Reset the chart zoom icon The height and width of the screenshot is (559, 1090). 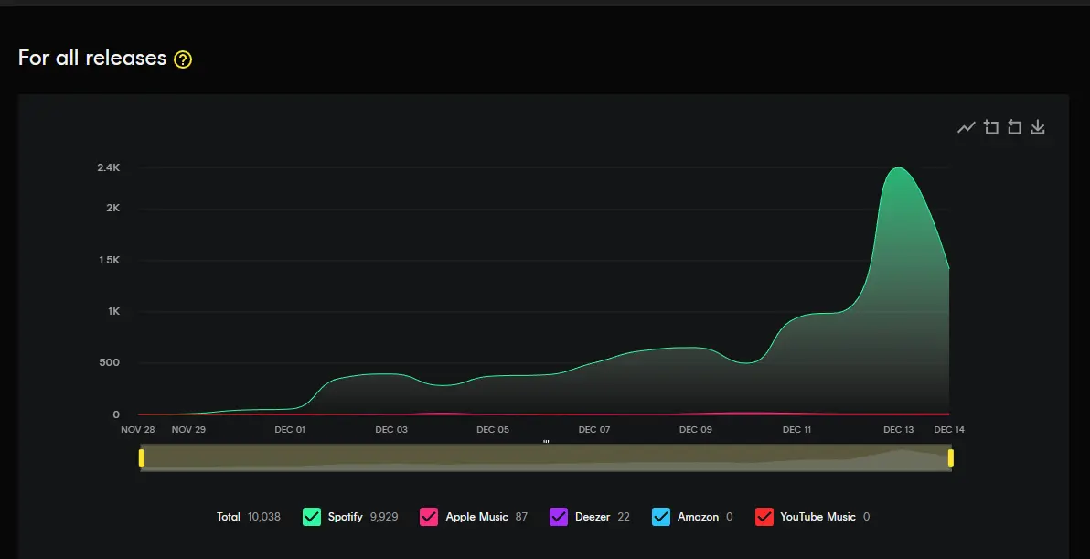click(1014, 127)
